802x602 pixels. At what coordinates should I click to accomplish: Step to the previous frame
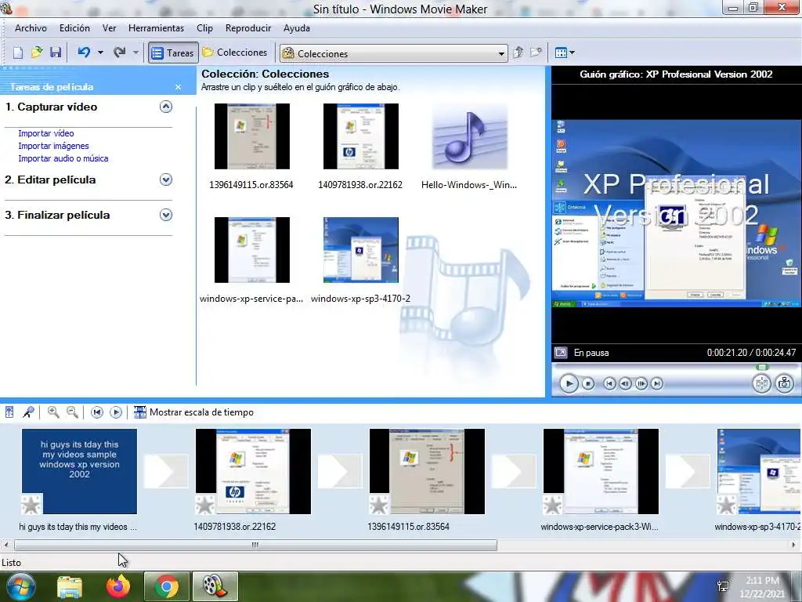(625, 383)
